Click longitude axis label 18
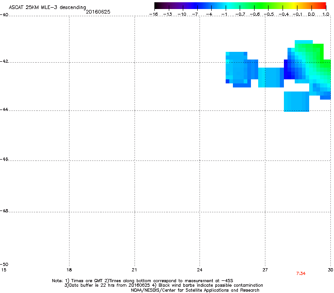This screenshot has width=334, height=293. [x=69, y=270]
